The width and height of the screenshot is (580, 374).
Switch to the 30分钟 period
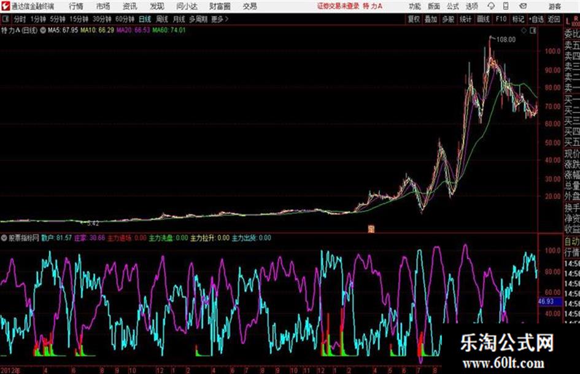102,19
